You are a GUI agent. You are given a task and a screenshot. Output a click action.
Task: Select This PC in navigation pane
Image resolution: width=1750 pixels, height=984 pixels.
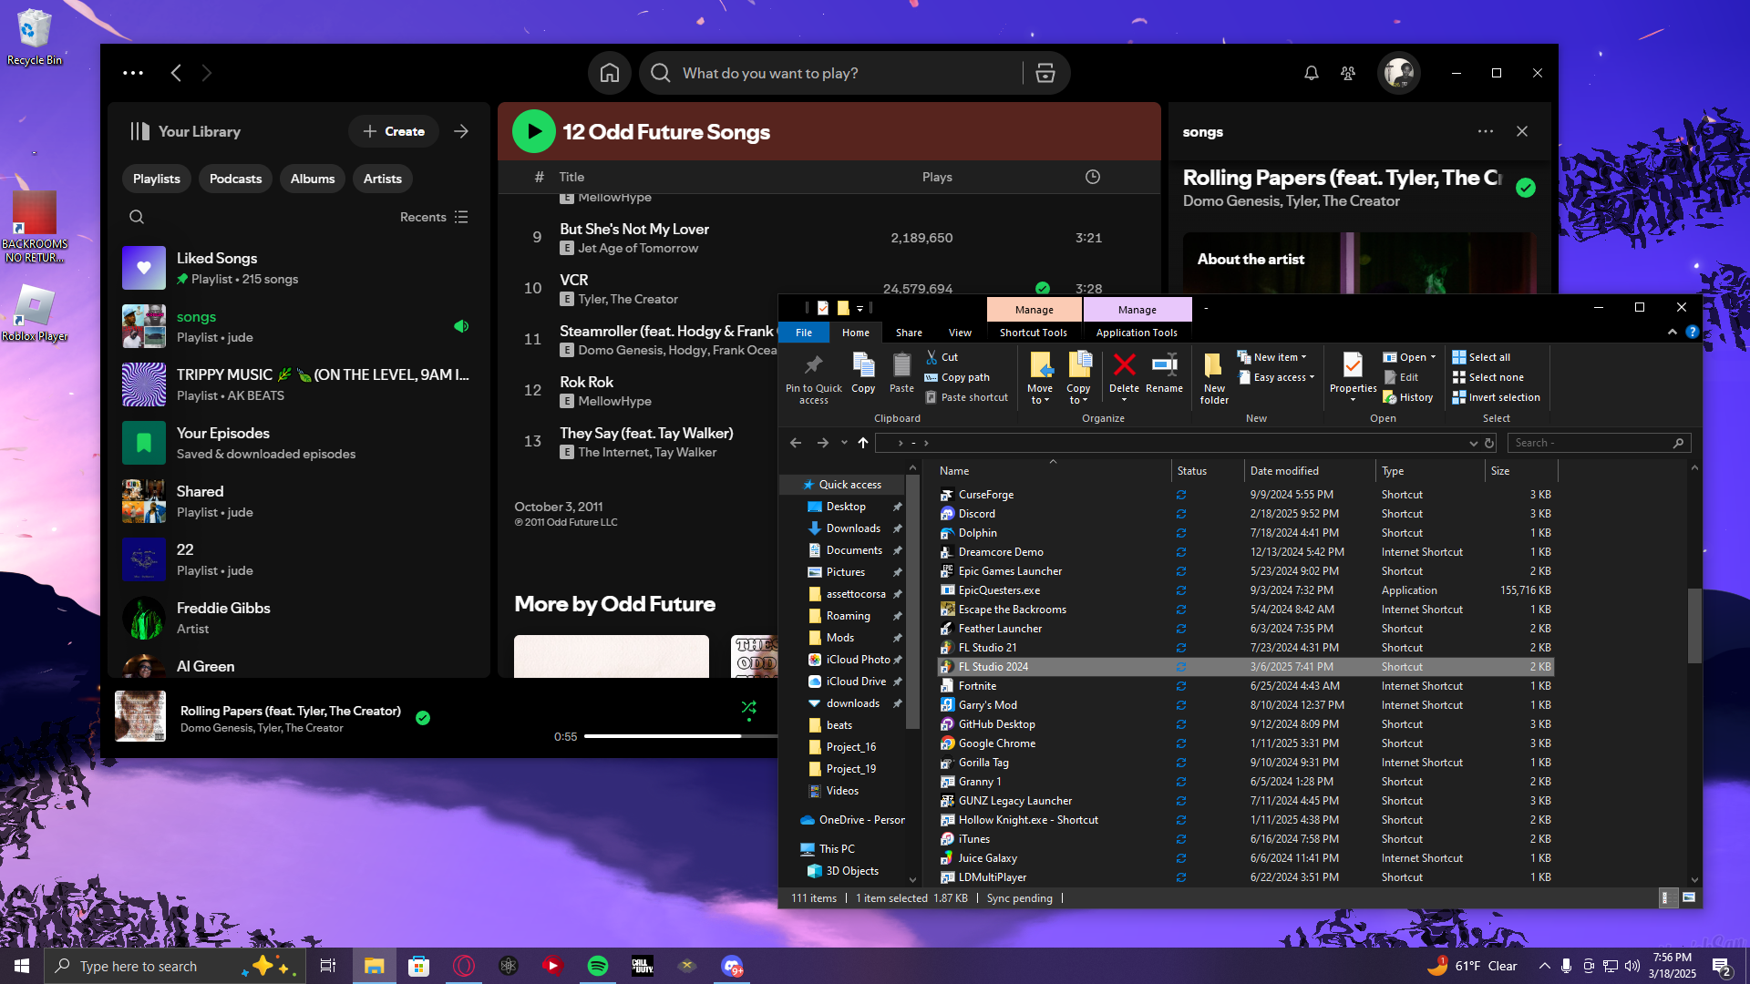click(x=837, y=849)
